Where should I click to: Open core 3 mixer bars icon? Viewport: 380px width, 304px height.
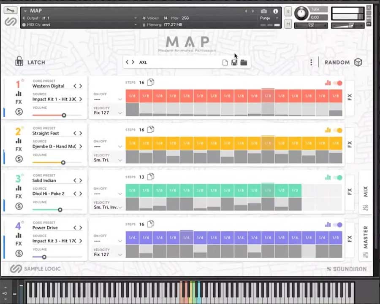[19, 188]
